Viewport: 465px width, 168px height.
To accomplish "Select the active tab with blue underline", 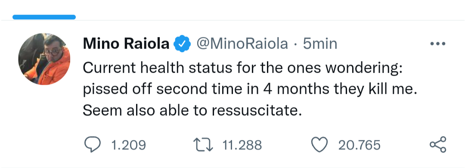I will pos(44,17).
